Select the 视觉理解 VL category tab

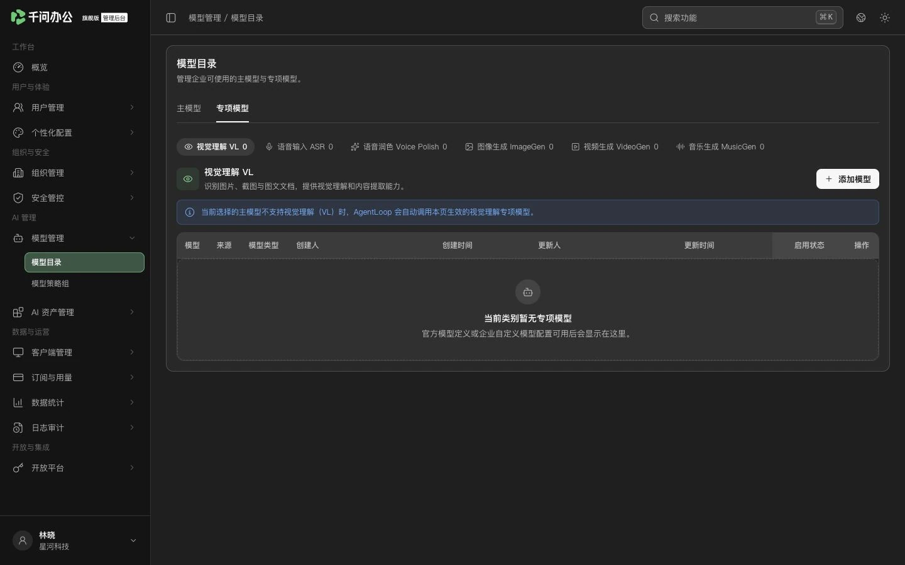coord(216,147)
